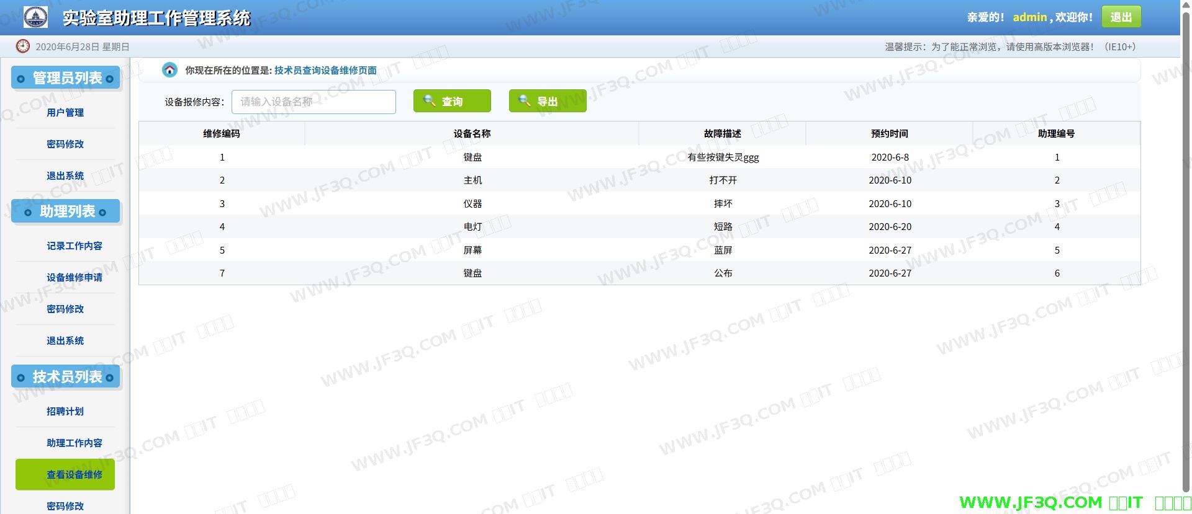Screen dimensions: 1192x514
Task: Click the clock icon beside the date
Action: click(x=23, y=47)
